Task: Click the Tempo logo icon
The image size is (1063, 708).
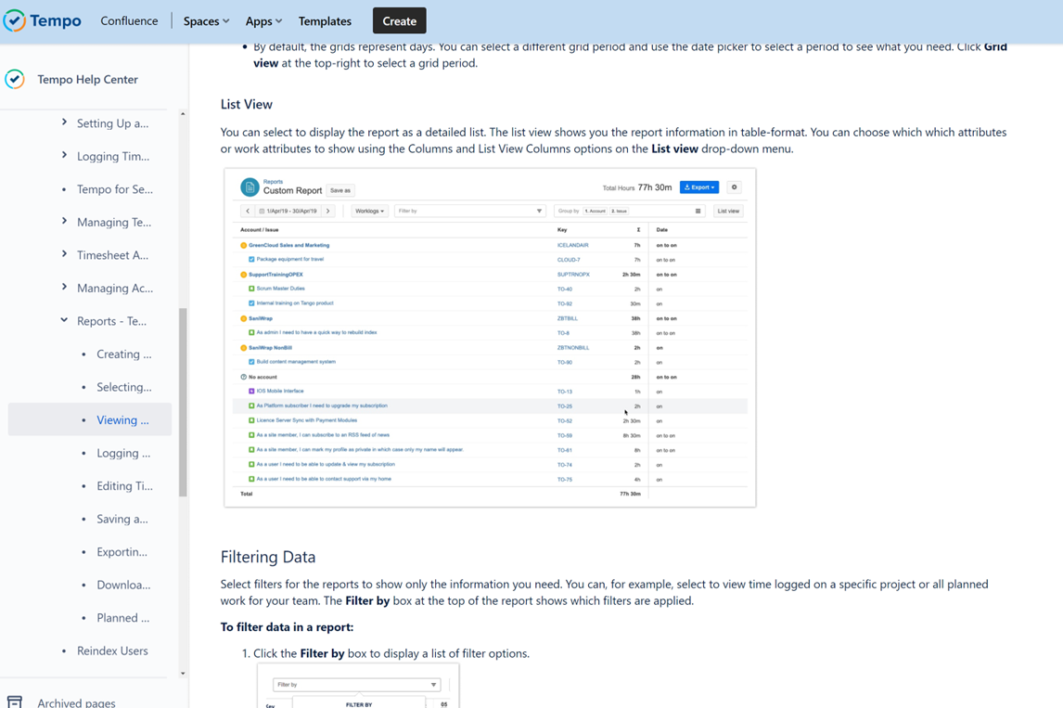Action: click(15, 20)
